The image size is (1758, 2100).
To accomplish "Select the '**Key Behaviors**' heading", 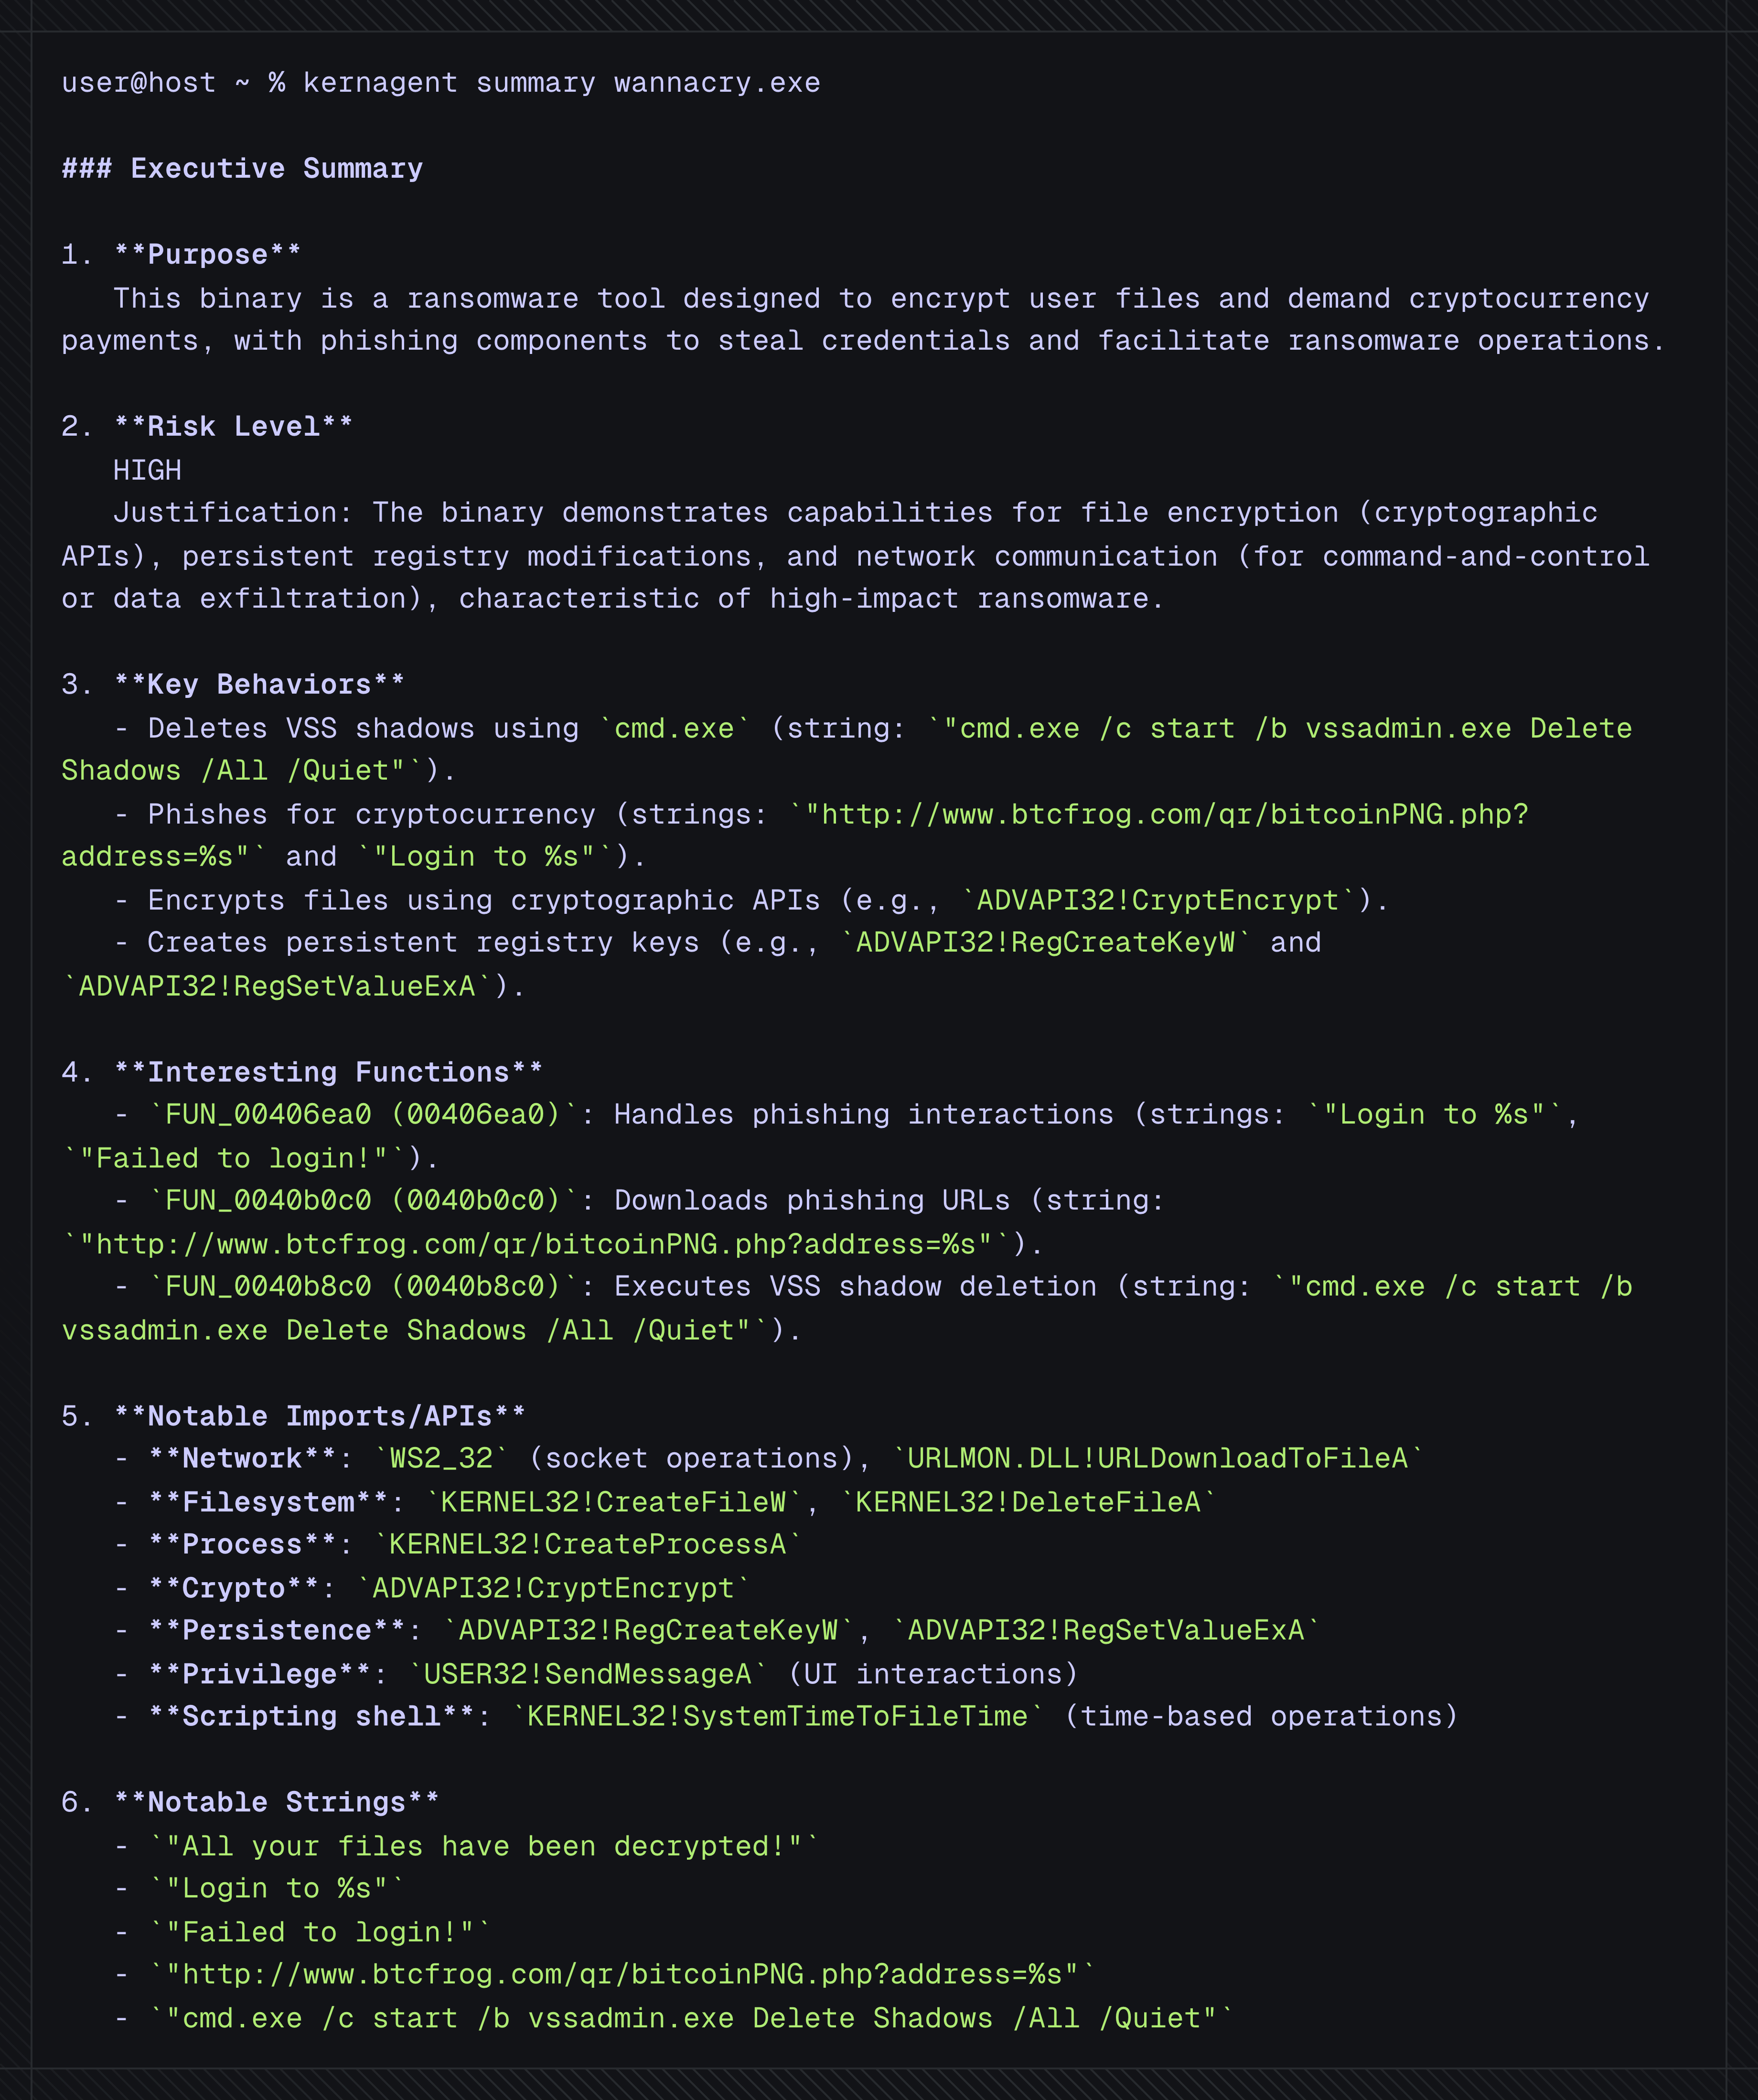I will (259, 685).
